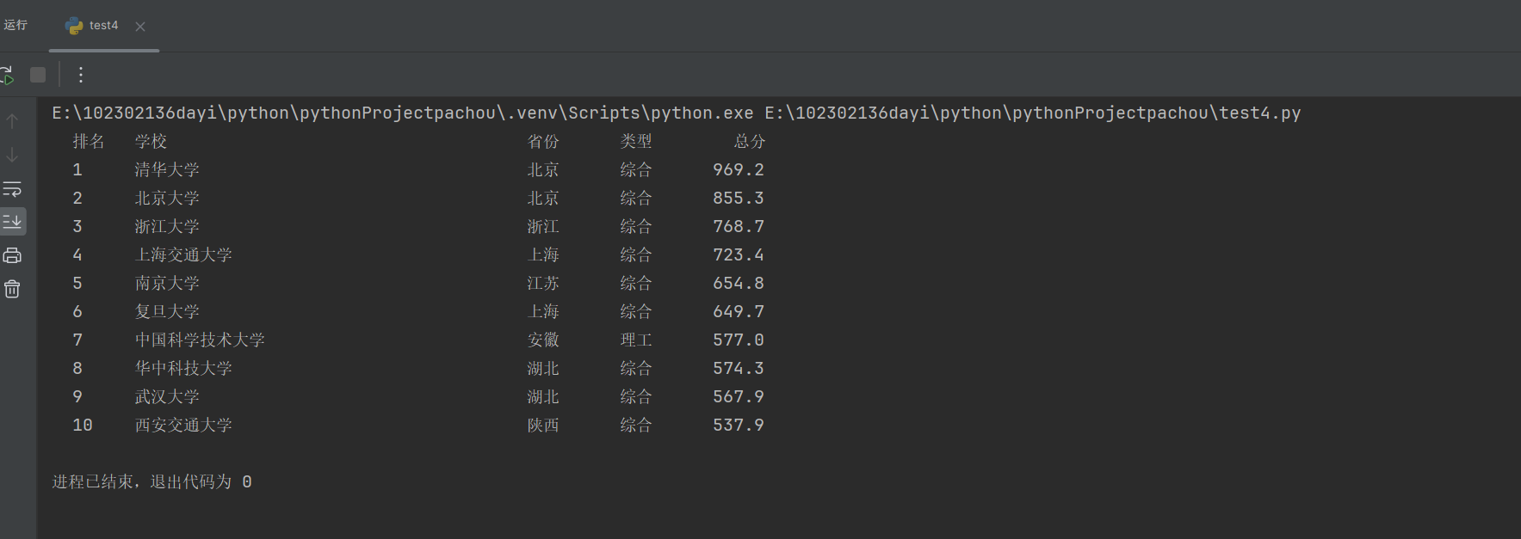Click the 进程已结束 exit message
The image size is (1521, 539).
coord(151,481)
